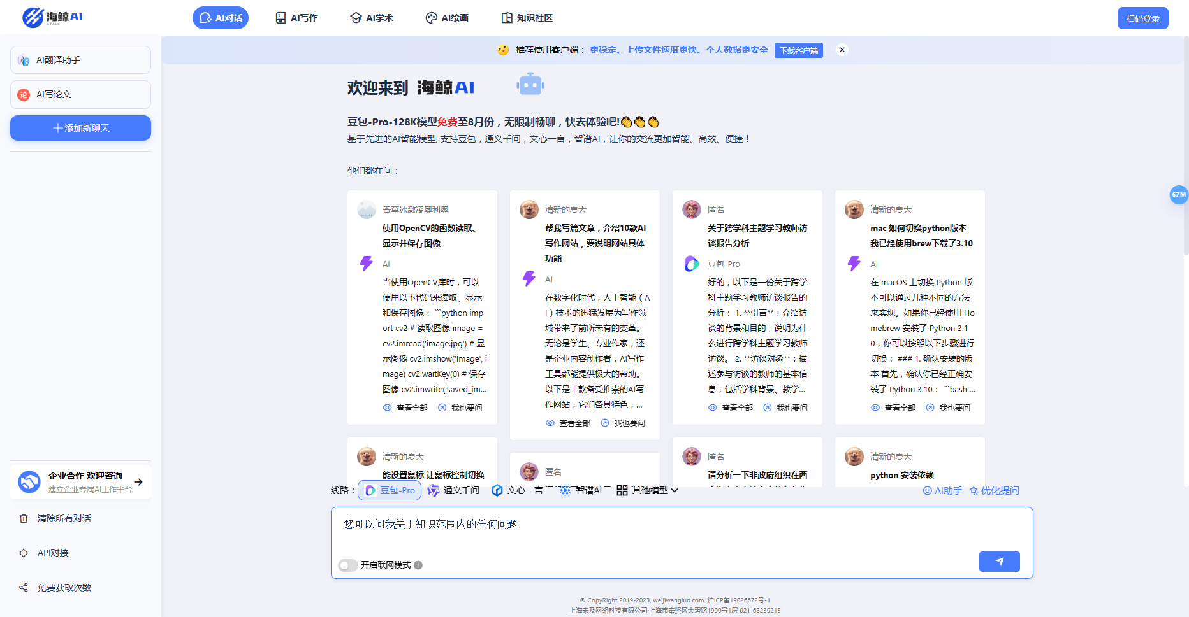The width and height of the screenshot is (1189, 617).
Task: Click the 67M floating badge
Action: pyautogui.click(x=1179, y=195)
